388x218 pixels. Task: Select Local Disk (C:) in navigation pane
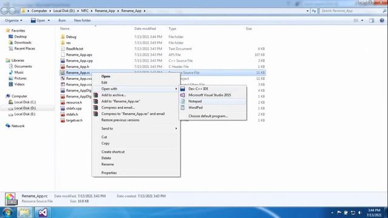(x=25, y=102)
